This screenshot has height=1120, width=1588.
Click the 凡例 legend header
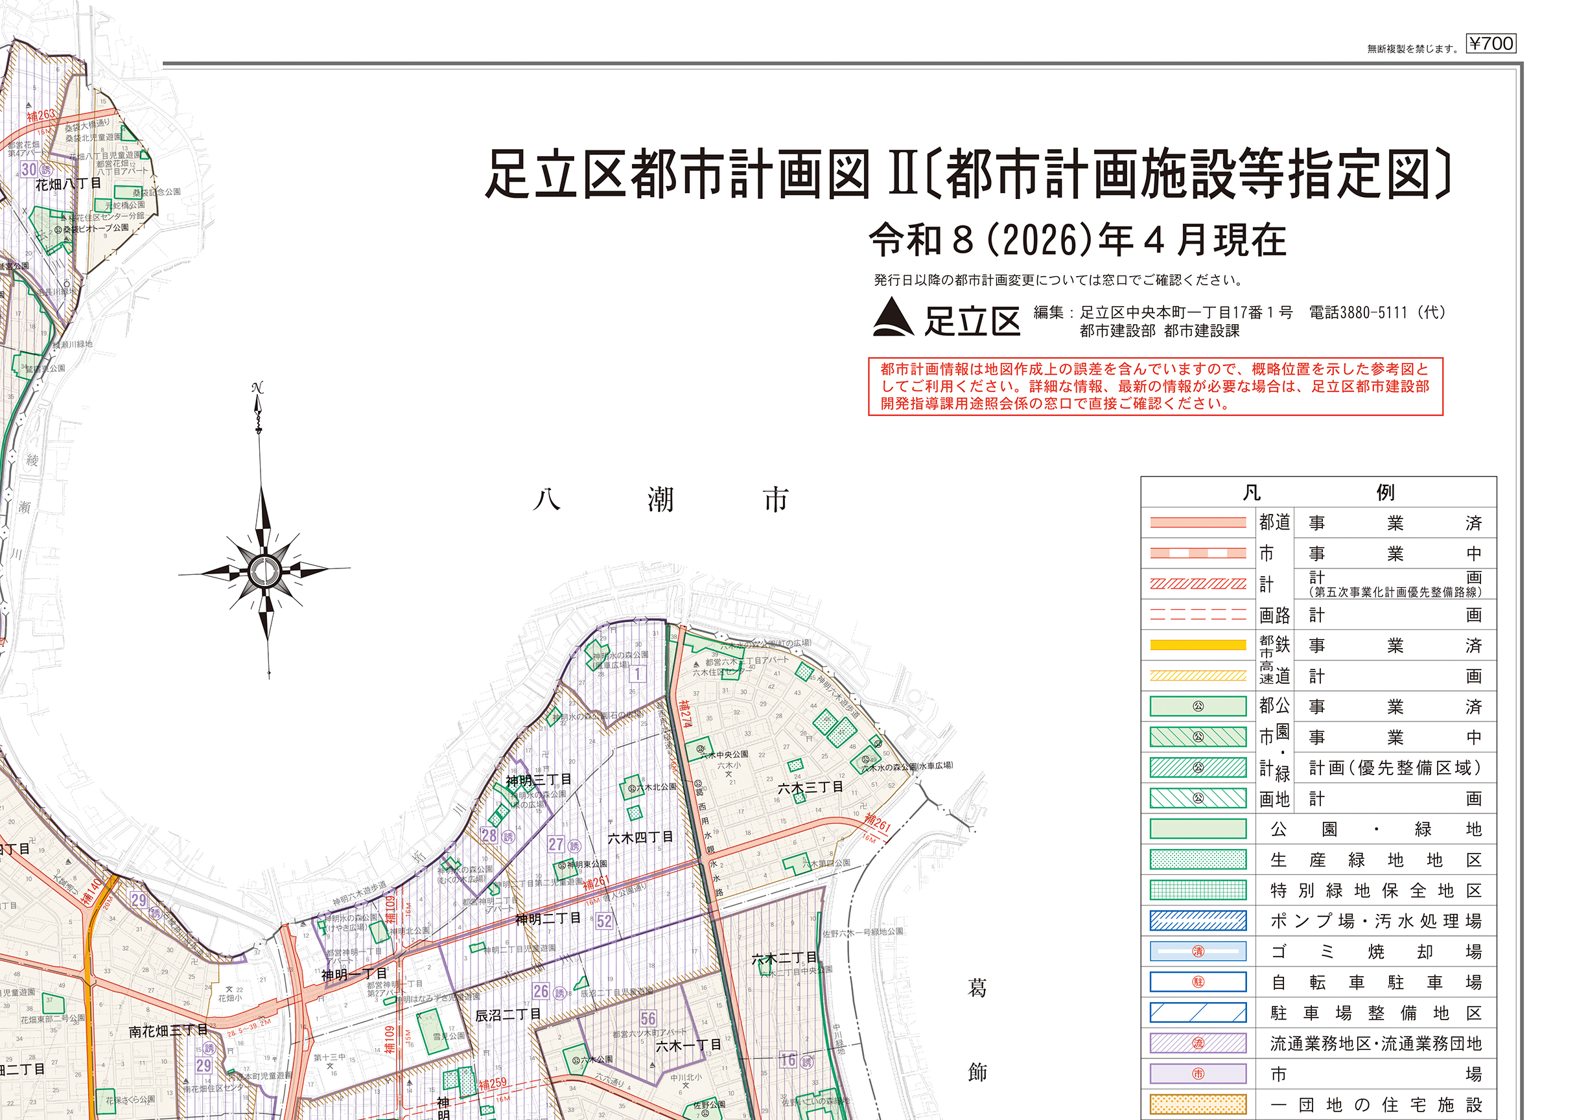tap(1318, 493)
